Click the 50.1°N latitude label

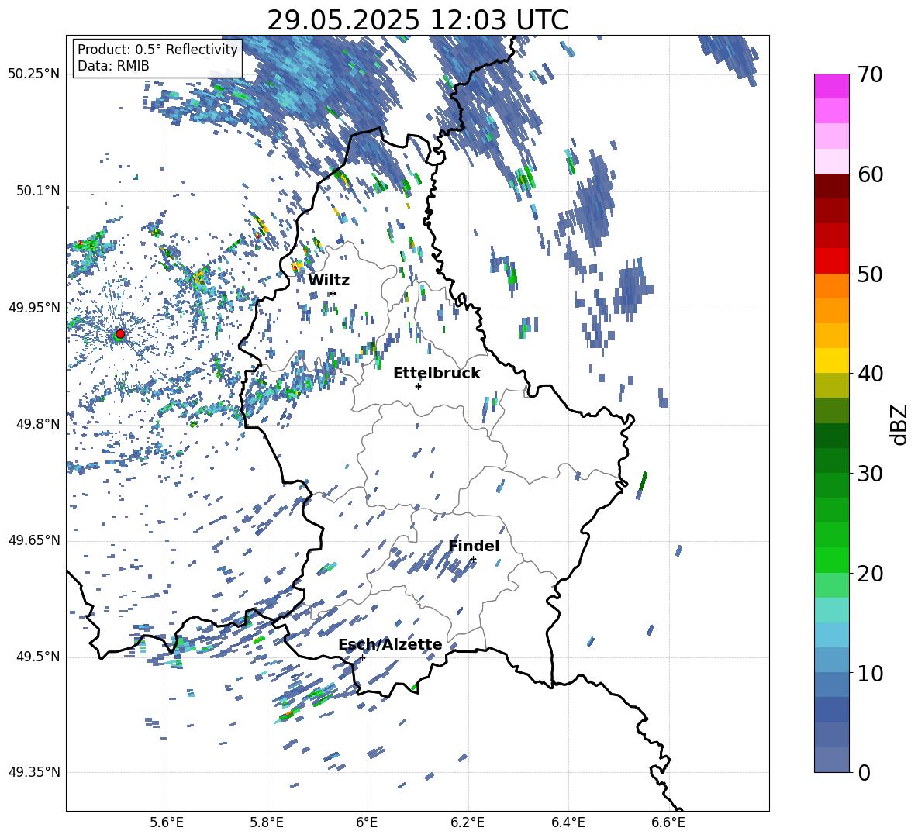(39, 191)
